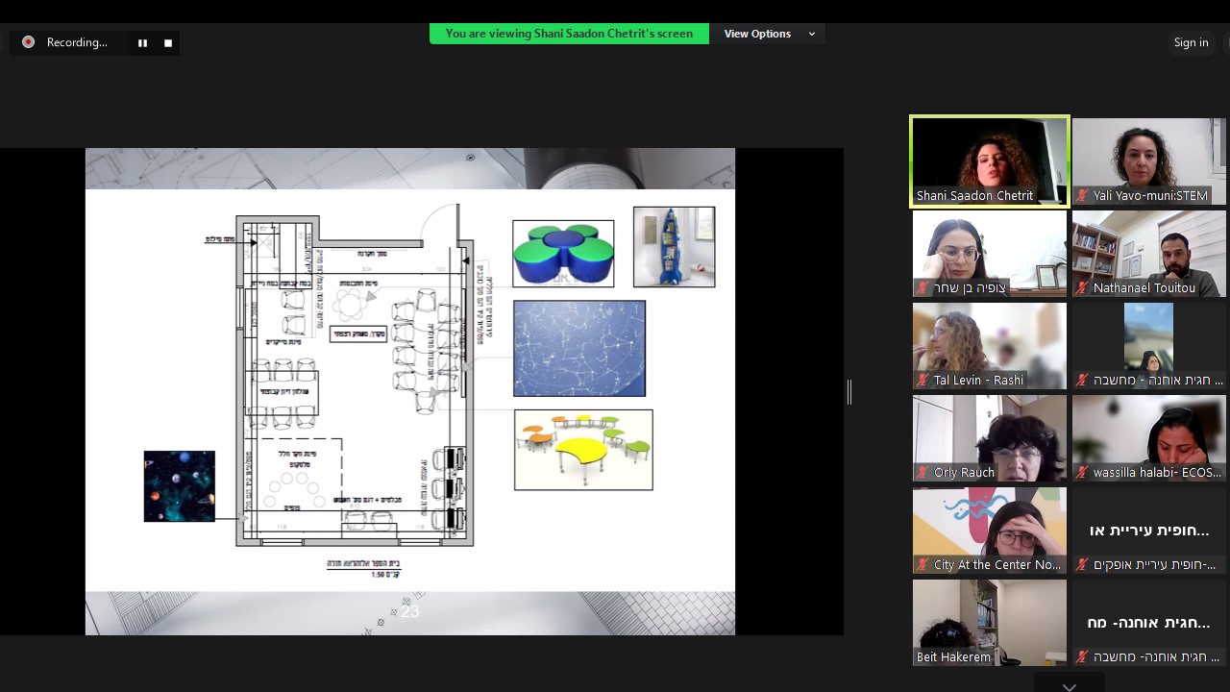Click muted mic icon on Tal Levin tile
1230x692 pixels.
[x=922, y=381]
